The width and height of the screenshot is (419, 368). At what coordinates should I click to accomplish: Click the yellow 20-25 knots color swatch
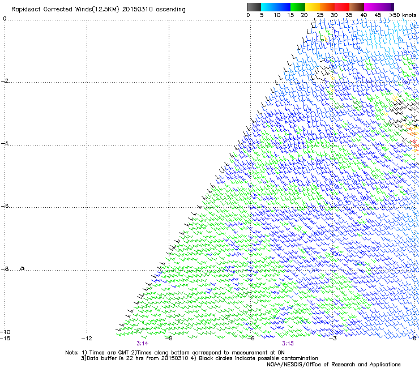[313, 7]
